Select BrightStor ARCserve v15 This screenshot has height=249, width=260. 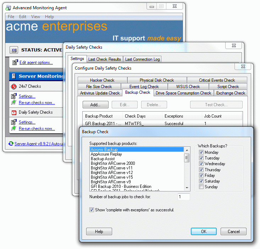pos(137,177)
